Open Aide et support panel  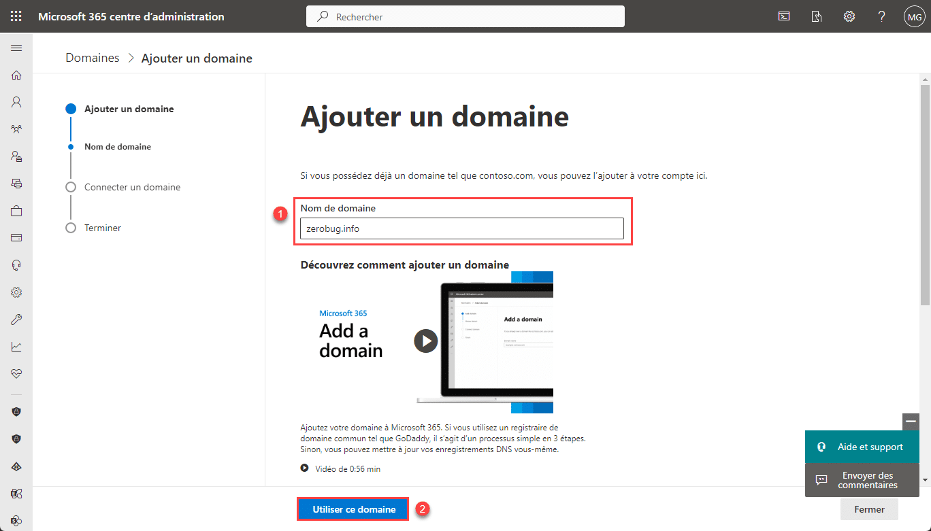[x=862, y=447]
